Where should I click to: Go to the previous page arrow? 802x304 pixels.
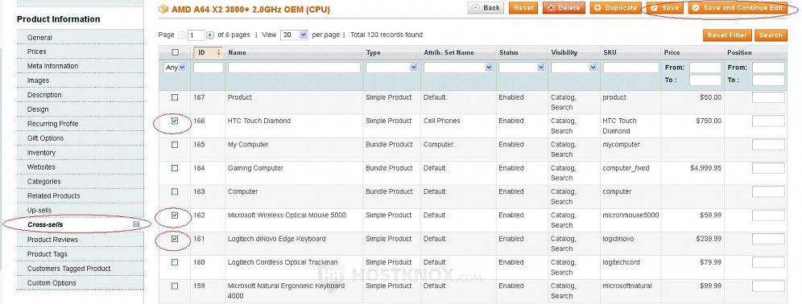[182, 35]
